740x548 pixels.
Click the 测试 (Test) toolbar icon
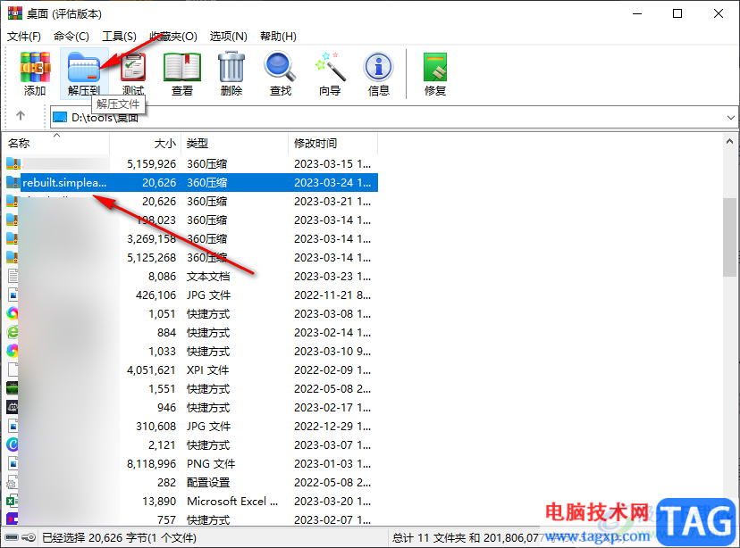[x=133, y=73]
